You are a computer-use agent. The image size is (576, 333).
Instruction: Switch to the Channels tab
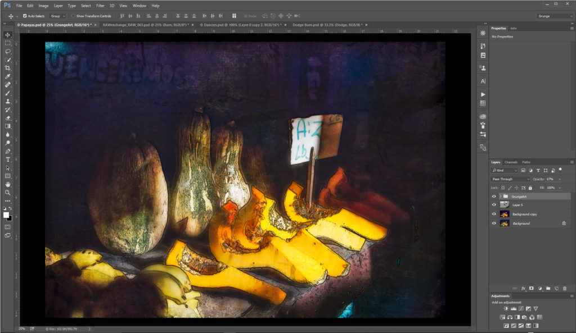(x=511, y=162)
